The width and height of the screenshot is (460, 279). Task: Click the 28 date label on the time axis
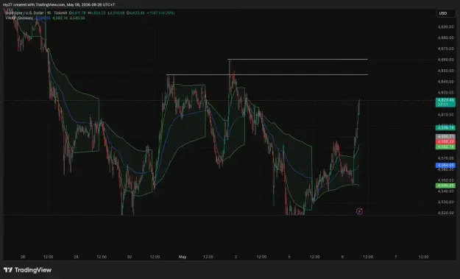coord(23,257)
